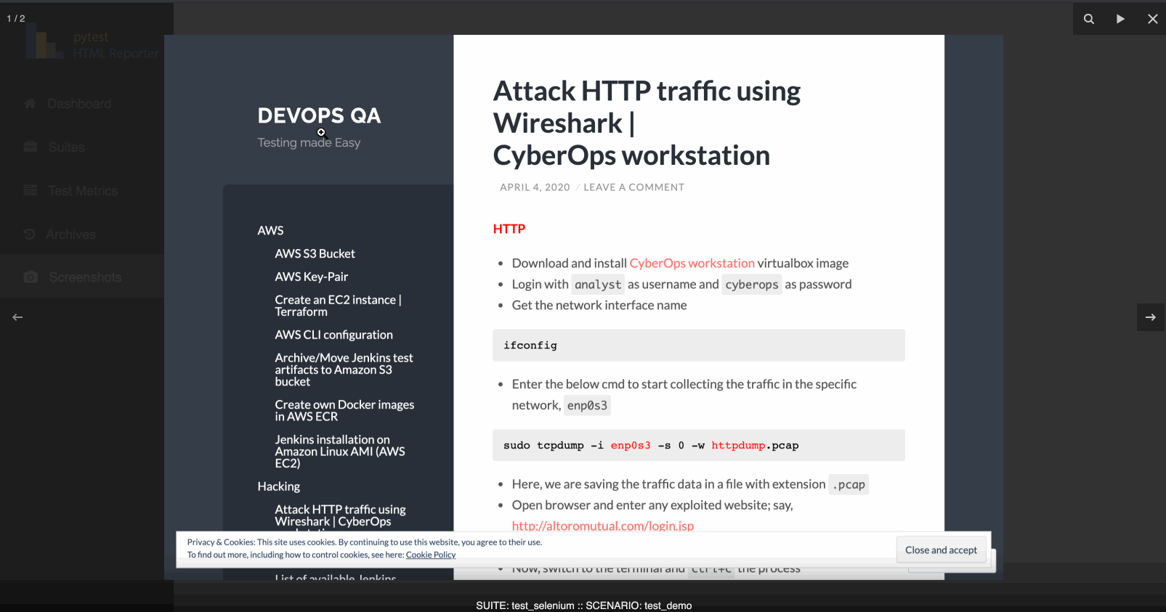Open the Screenshots sidebar item
This screenshot has height=612, width=1166.
pyautogui.click(x=82, y=277)
